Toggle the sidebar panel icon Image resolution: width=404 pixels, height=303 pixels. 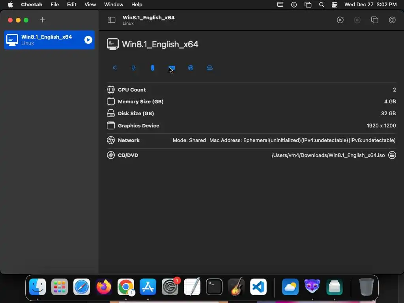pyautogui.click(x=111, y=20)
